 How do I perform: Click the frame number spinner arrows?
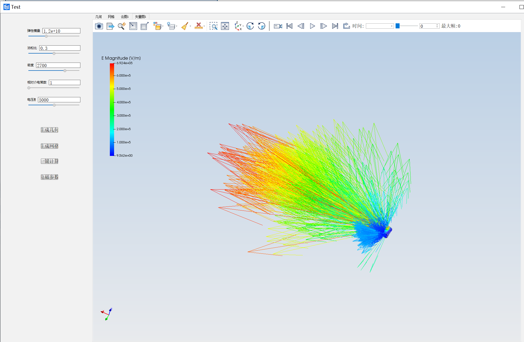(437, 26)
